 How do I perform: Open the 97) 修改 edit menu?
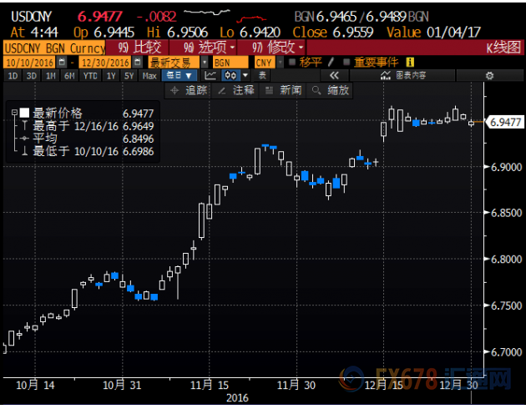(x=271, y=48)
